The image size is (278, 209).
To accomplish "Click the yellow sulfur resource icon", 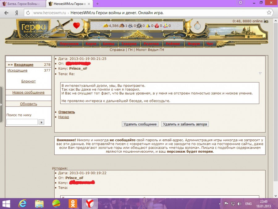I will 148,26.
